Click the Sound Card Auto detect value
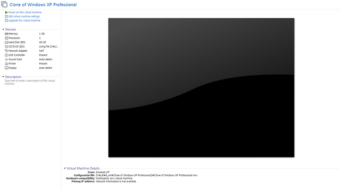 (x=45, y=59)
